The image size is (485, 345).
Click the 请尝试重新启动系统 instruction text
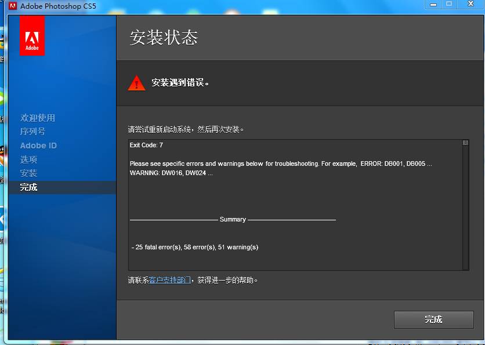click(186, 129)
